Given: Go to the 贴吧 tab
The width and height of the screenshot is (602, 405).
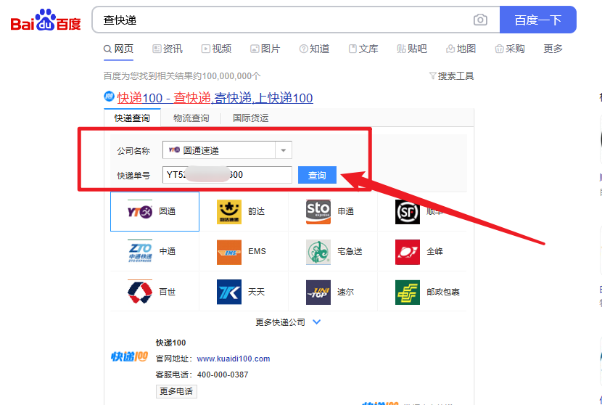Looking at the screenshot, I should coord(412,49).
